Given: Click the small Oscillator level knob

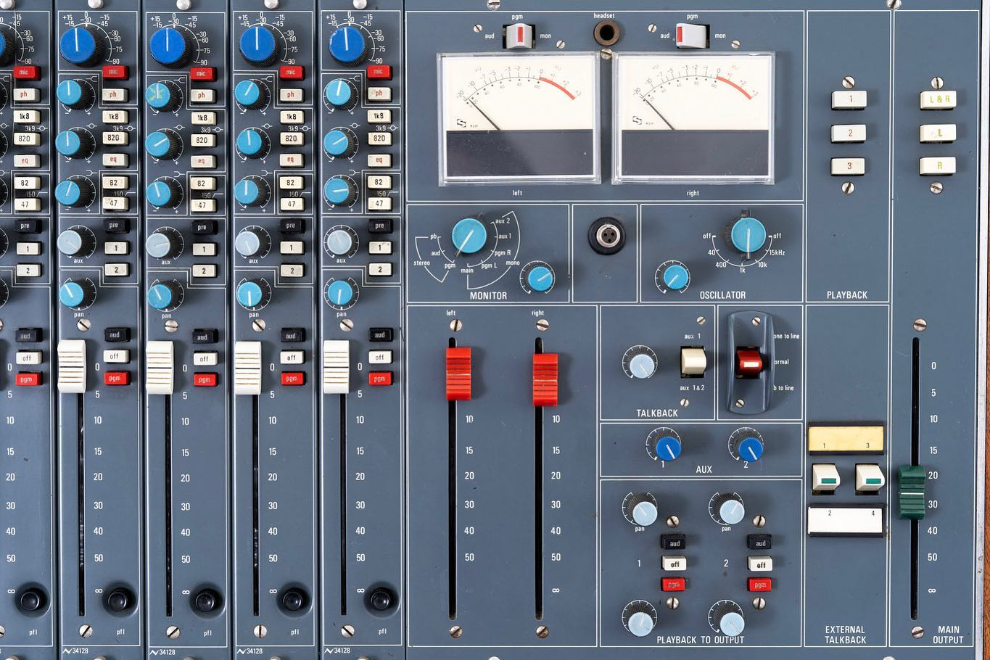Looking at the screenshot, I should click(675, 277).
